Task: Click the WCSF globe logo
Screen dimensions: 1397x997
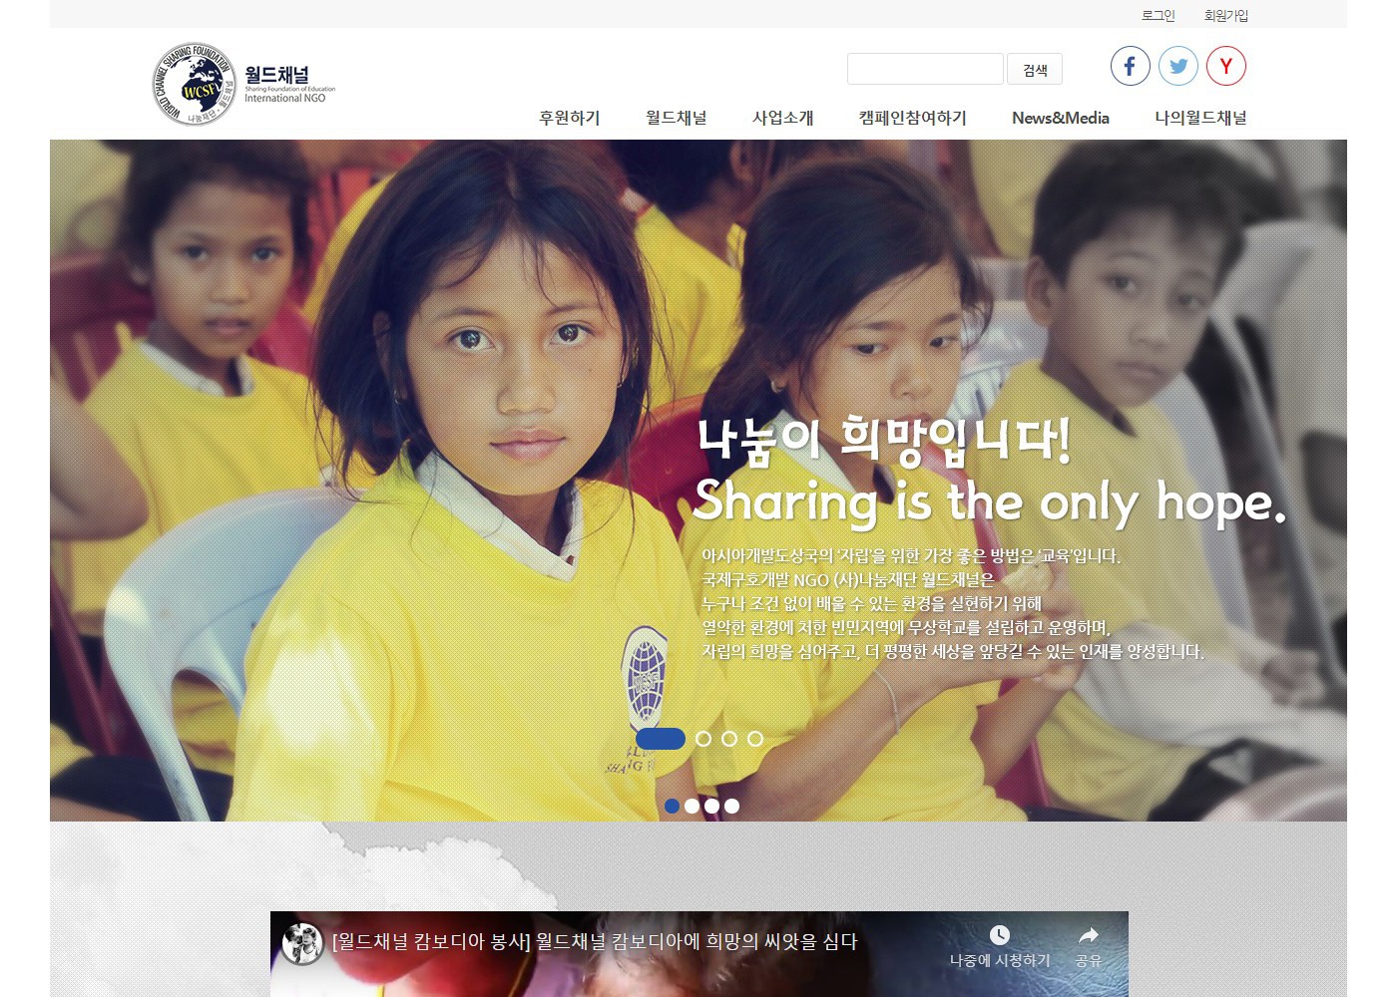Action: [195, 84]
